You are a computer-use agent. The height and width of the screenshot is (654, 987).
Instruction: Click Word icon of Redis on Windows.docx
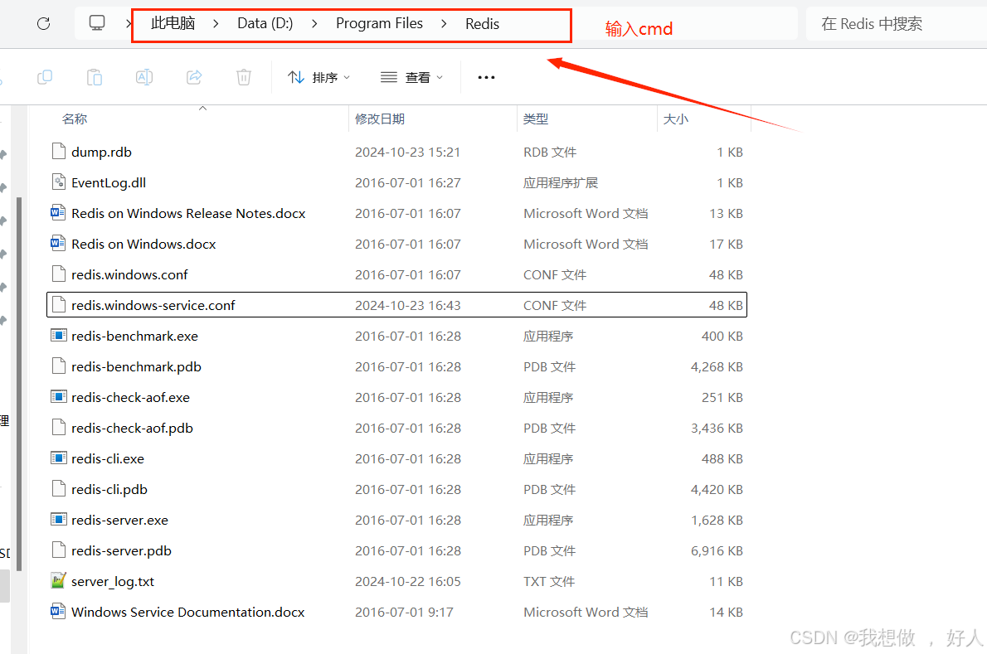pos(58,244)
